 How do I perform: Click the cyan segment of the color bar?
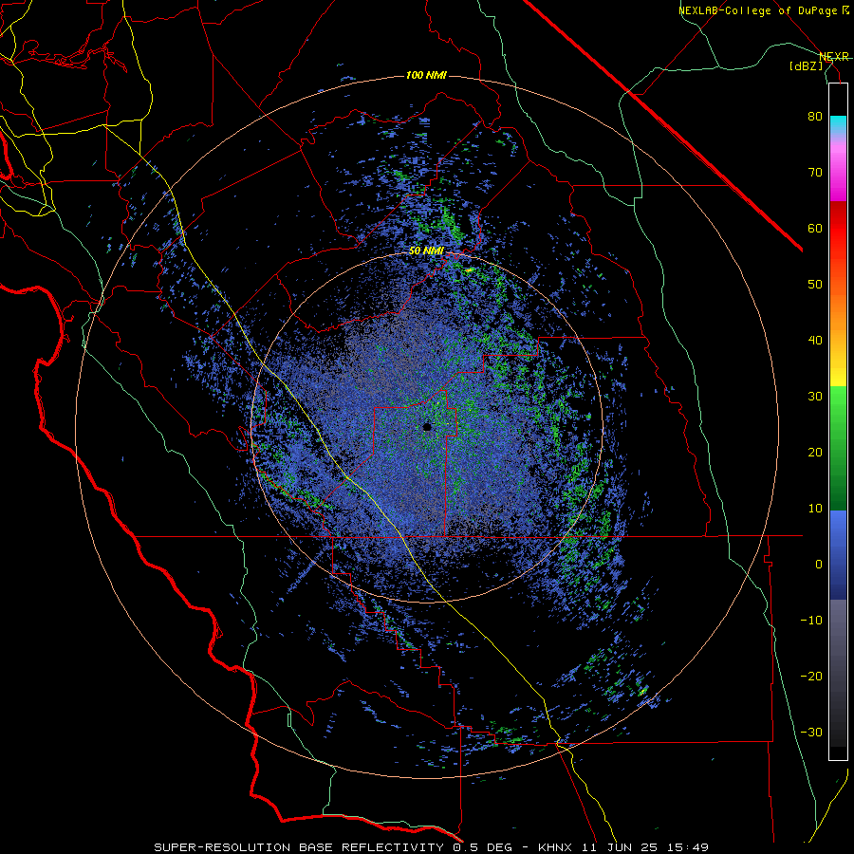coord(838,123)
